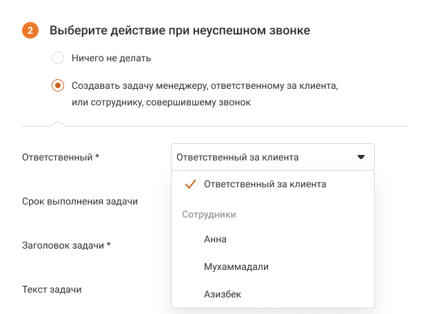Select the "Создавать задачу менеджеру" radio circle

(x=59, y=86)
